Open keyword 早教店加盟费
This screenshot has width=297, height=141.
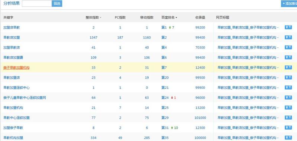click(13, 57)
